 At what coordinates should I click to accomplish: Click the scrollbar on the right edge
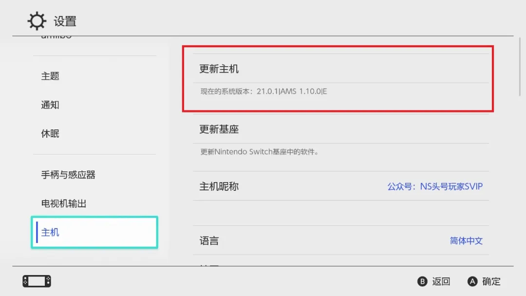coord(520,73)
